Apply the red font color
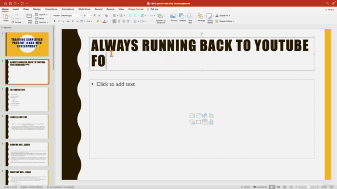The height and width of the screenshot is (189, 337). [x=104, y=21]
